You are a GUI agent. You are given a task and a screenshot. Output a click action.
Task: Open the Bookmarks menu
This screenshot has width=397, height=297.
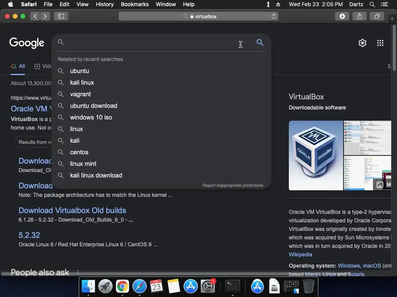[x=135, y=4]
